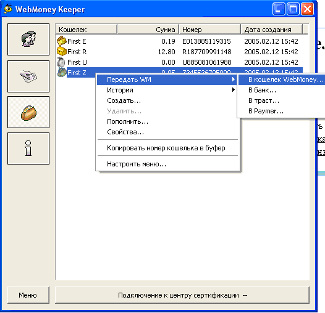The width and height of the screenshot is (325, 313).
Task: Select the 'First R' wallet row name
Action: pos(77,52)
